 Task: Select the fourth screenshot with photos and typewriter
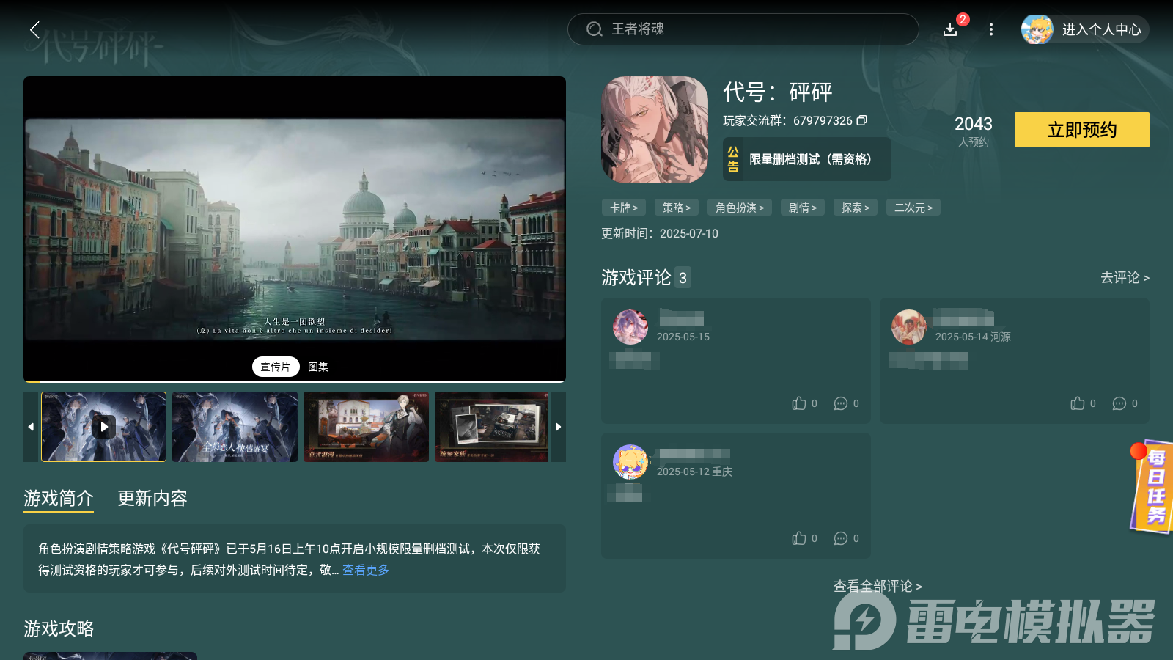pos(491,427)
